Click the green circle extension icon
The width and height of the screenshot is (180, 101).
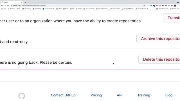coord(151,6)
